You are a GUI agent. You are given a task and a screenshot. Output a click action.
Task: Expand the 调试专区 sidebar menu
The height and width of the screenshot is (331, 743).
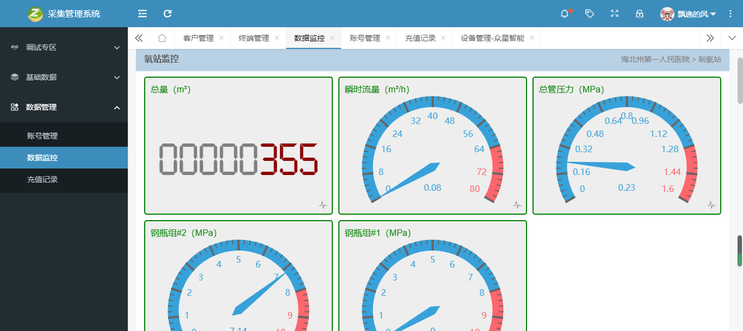64,47
